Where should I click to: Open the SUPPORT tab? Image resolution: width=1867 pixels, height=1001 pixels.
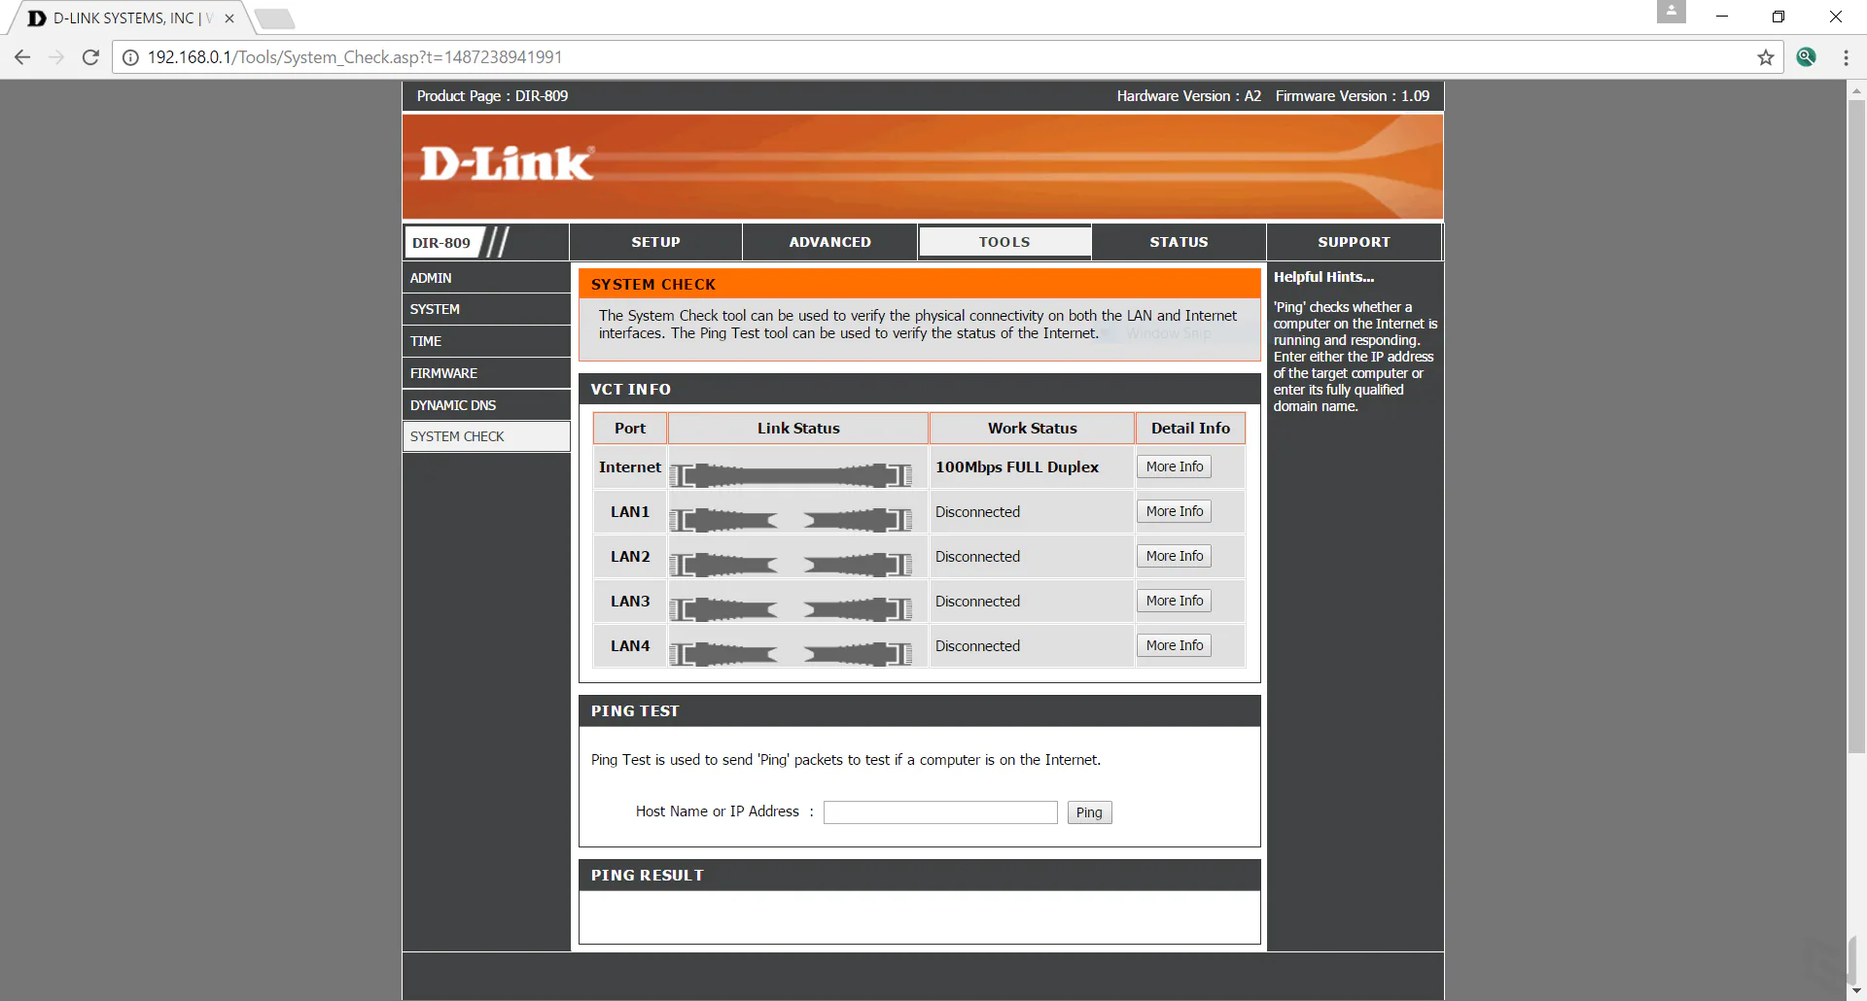point(1354,242)
